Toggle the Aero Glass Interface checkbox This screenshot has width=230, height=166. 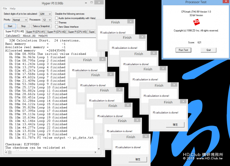coord(57,27)
